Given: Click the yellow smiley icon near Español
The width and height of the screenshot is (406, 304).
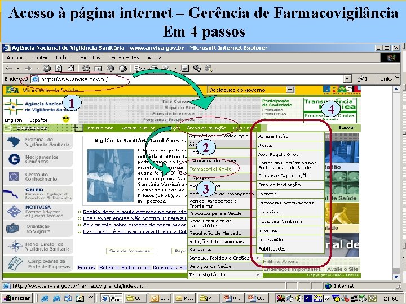Looking at the screenshot, I should pyautogui.click(x=67, y=119).
